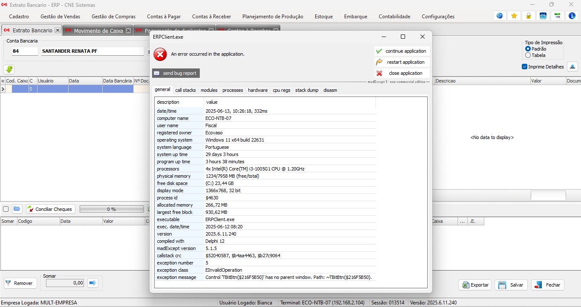Image resolution: width=581 pixels, height=307 pixels.
Task: Click the green download arrow icon
Action: (x=9, y=69)
